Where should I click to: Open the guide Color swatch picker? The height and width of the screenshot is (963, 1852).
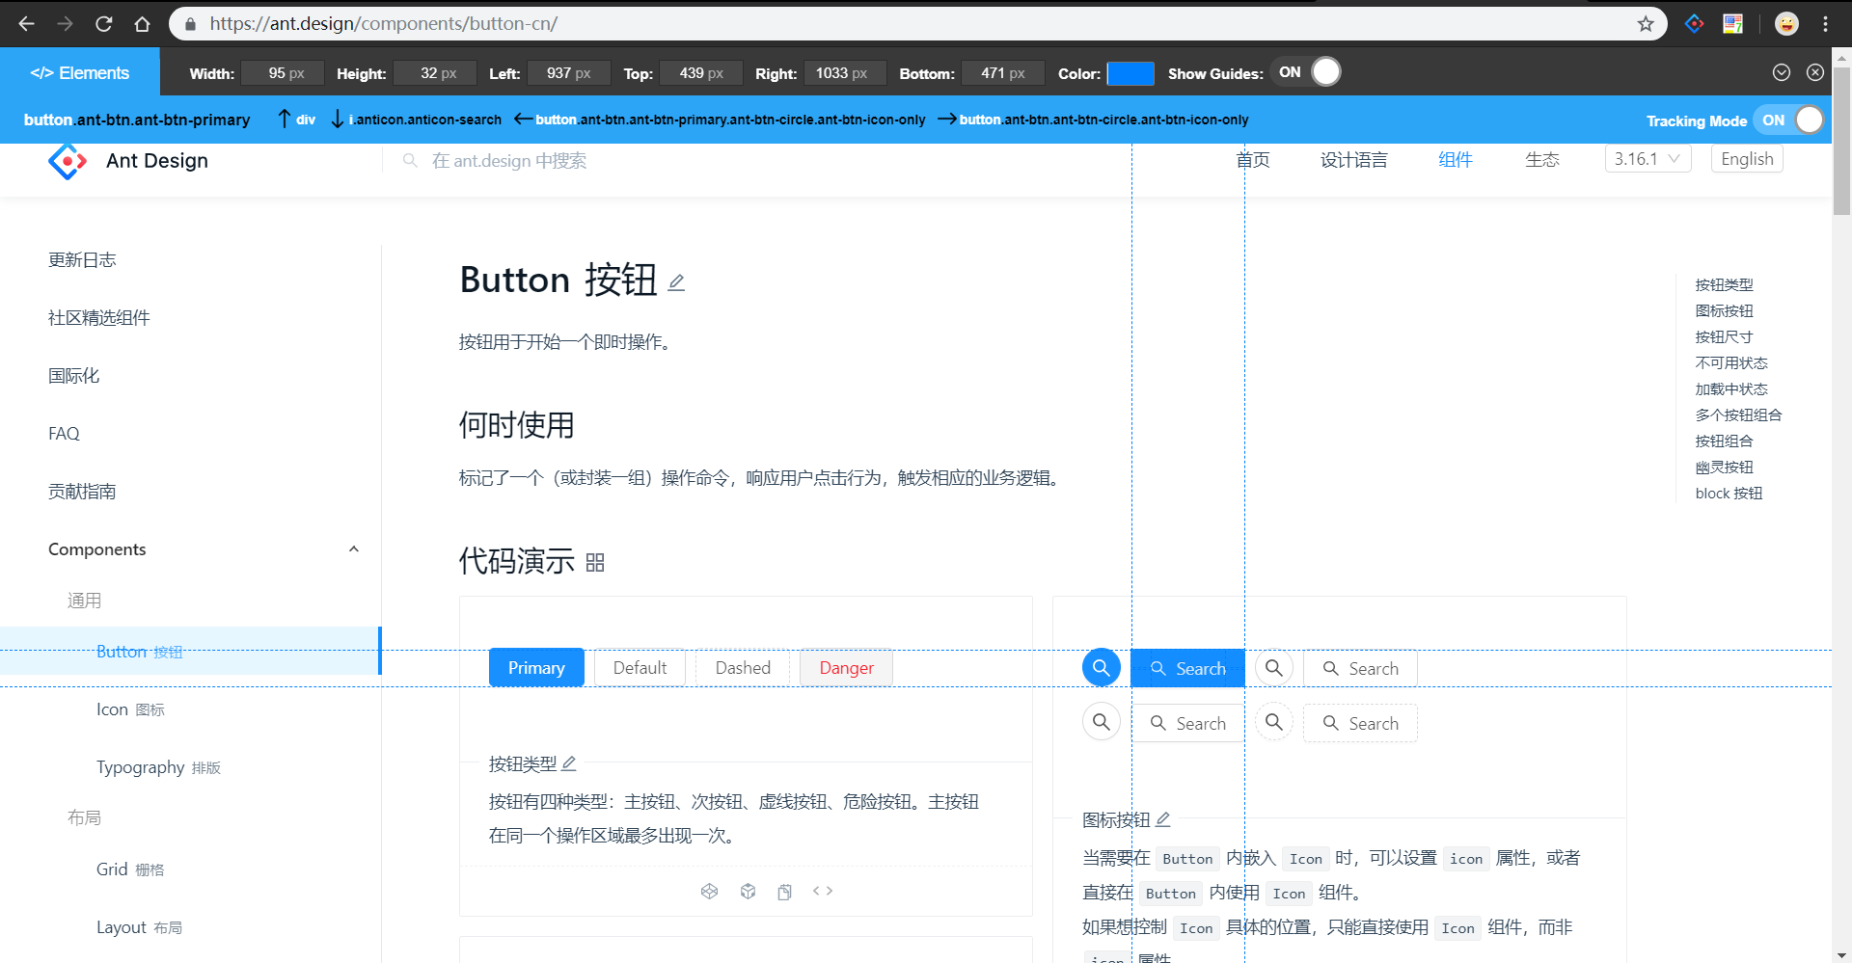point(1130,73)
